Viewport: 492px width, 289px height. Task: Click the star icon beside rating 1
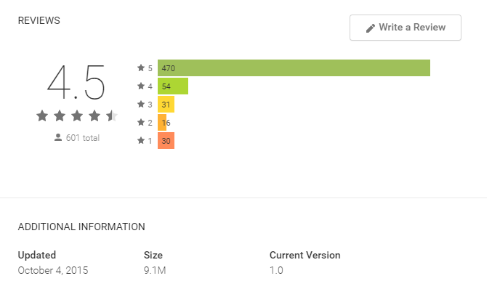click(142, 142)
